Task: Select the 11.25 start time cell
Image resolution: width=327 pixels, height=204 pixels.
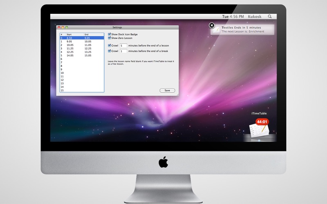Action: (70, 49)
